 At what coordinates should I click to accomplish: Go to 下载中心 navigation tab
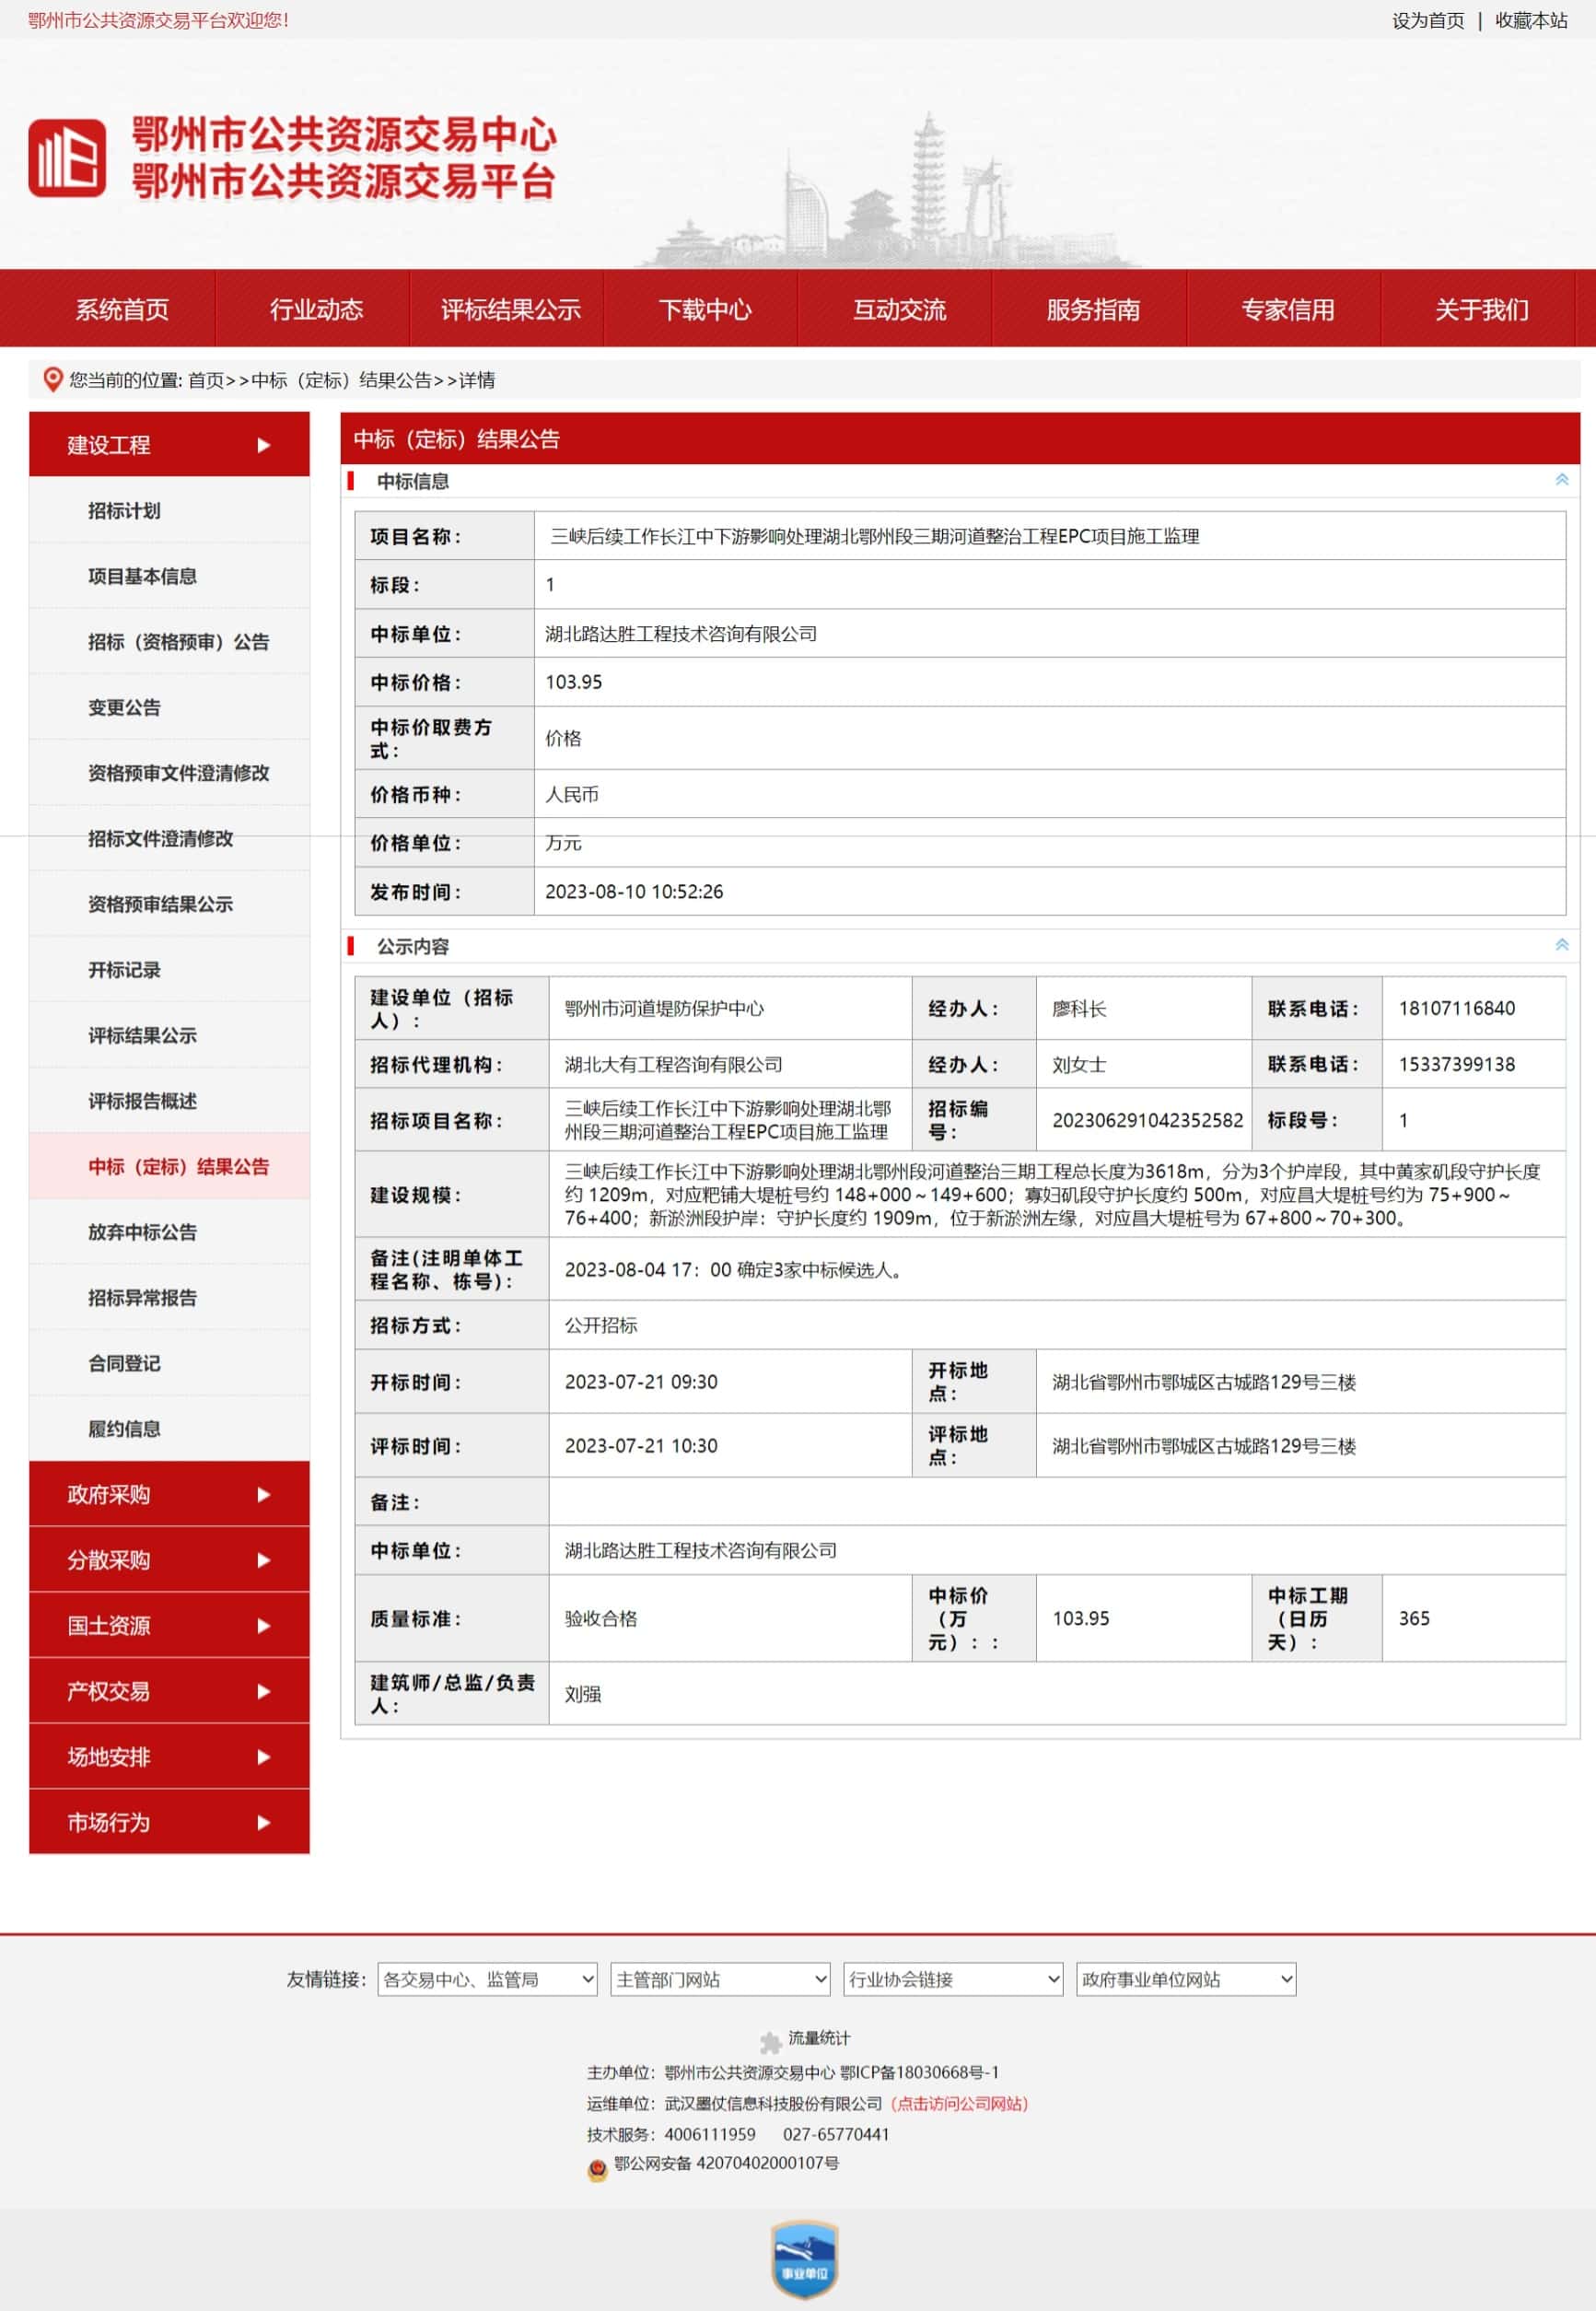(704, 310)
